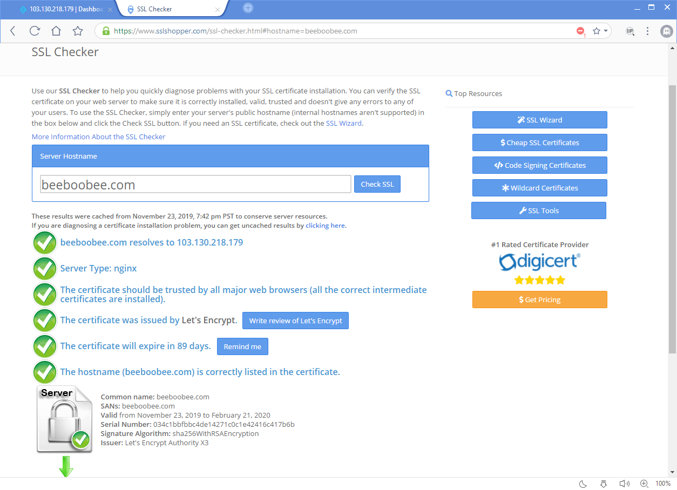Screen dimensions: 677x490
Task: Toggle night mode moon icon
Action: (x=583, y=484)
